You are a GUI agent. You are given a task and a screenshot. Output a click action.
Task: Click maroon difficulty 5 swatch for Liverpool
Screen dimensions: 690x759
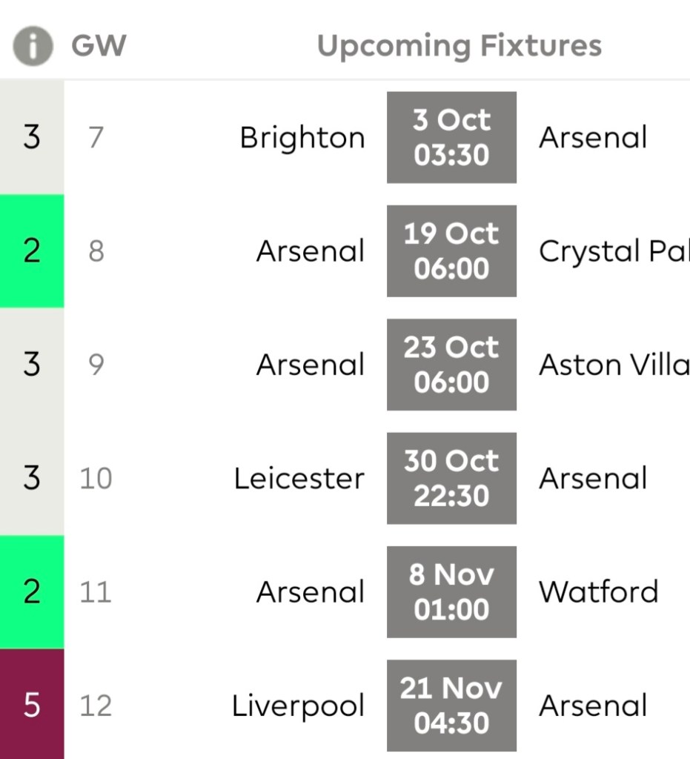[32, 705]
